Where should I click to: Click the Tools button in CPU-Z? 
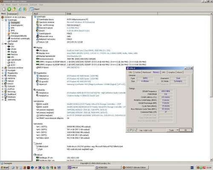click(171, 130)
